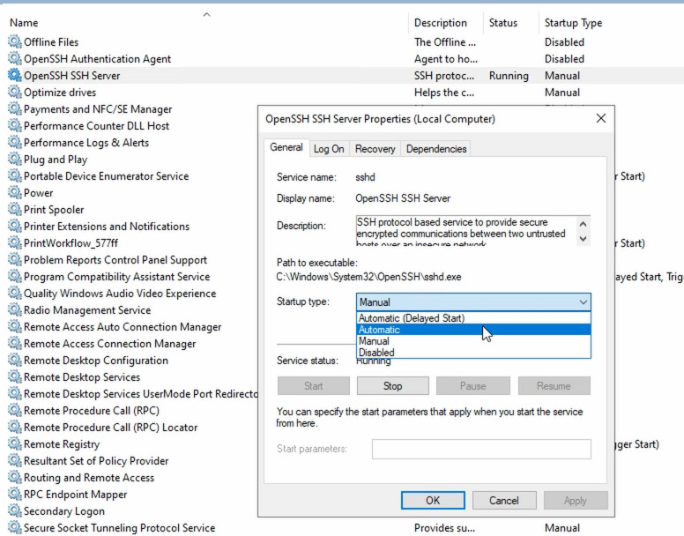Click the gear icon beside Performance Logs & Alerts

coord(14,143)
